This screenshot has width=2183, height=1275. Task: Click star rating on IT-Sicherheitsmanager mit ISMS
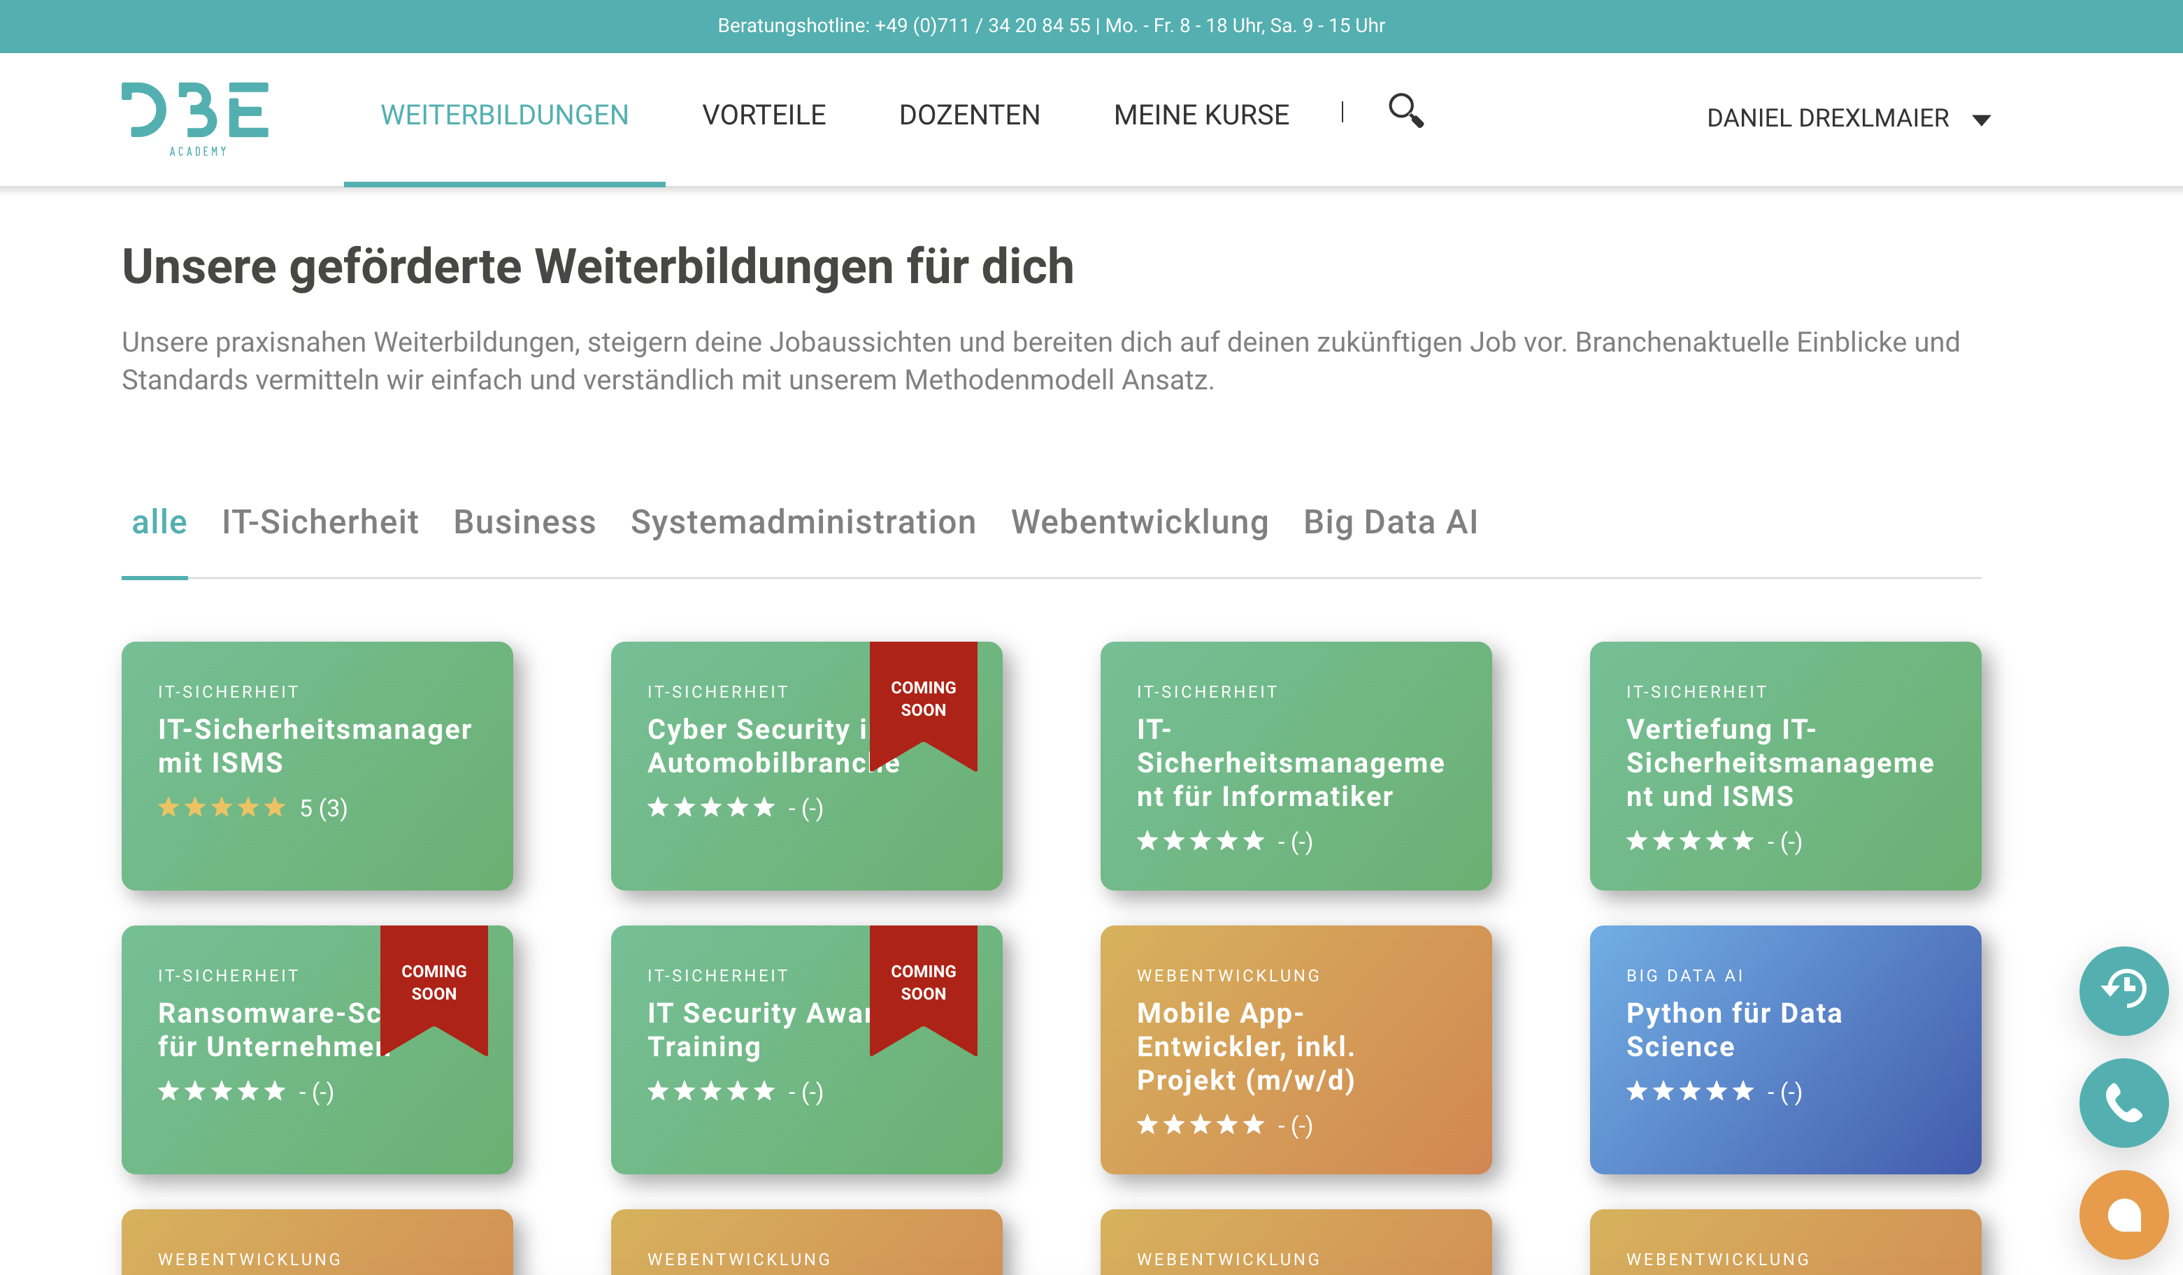coord(222,808)
